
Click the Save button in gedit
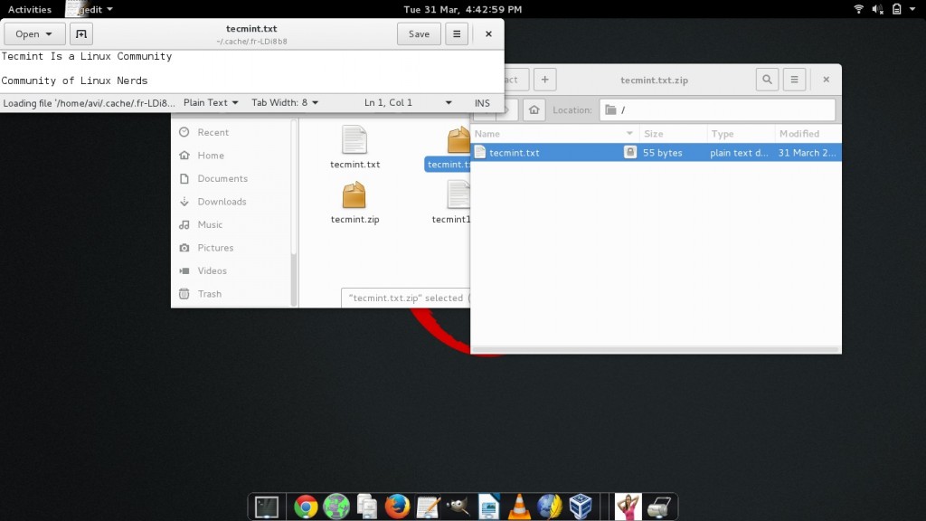tap(419, 34)
